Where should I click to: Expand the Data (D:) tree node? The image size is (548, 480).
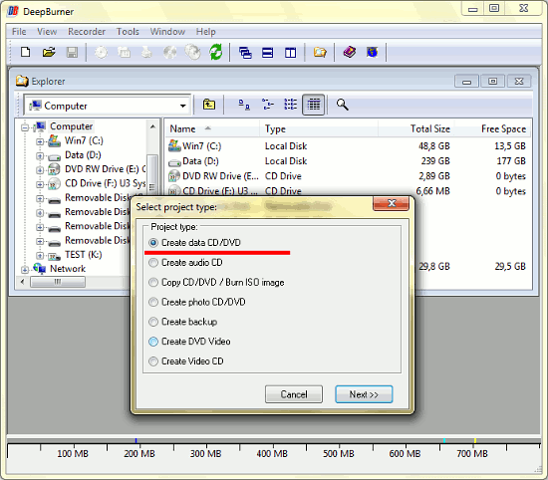(x=40, y=156)
